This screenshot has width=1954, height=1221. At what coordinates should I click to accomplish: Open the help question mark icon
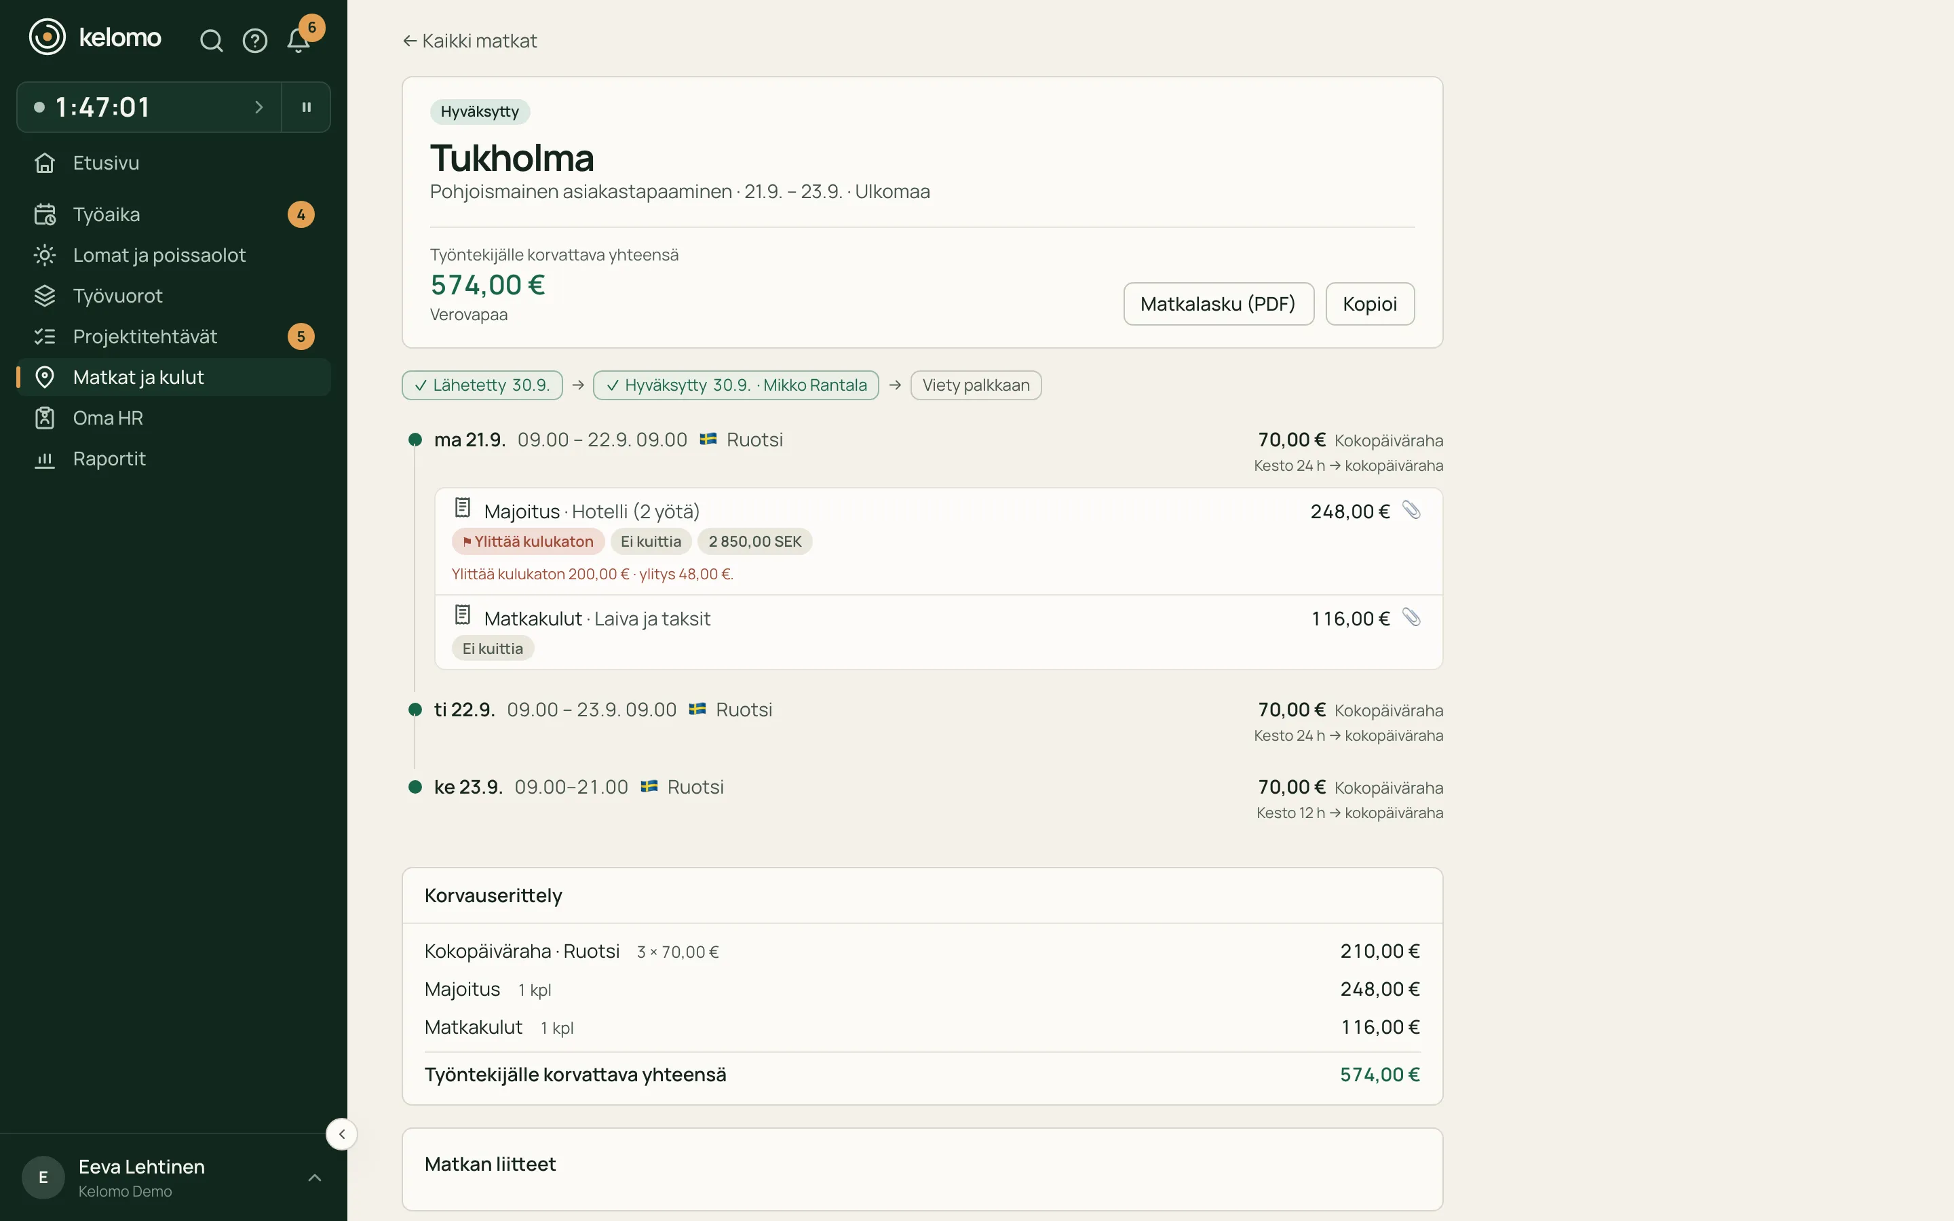[x=255, y=41]
